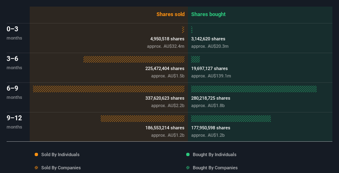339x173 pixels.
Task: Select the 280,218,725 shares value
Action: pos(211,98)
